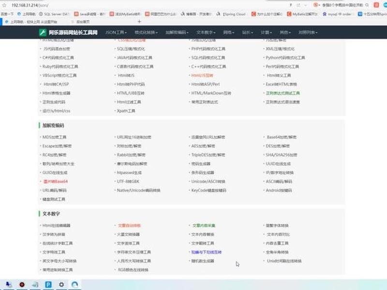Open the HTML/MarkDown互转 link
Screen dimensions: 387x290
pyautogui.click(x=211, y=93)
